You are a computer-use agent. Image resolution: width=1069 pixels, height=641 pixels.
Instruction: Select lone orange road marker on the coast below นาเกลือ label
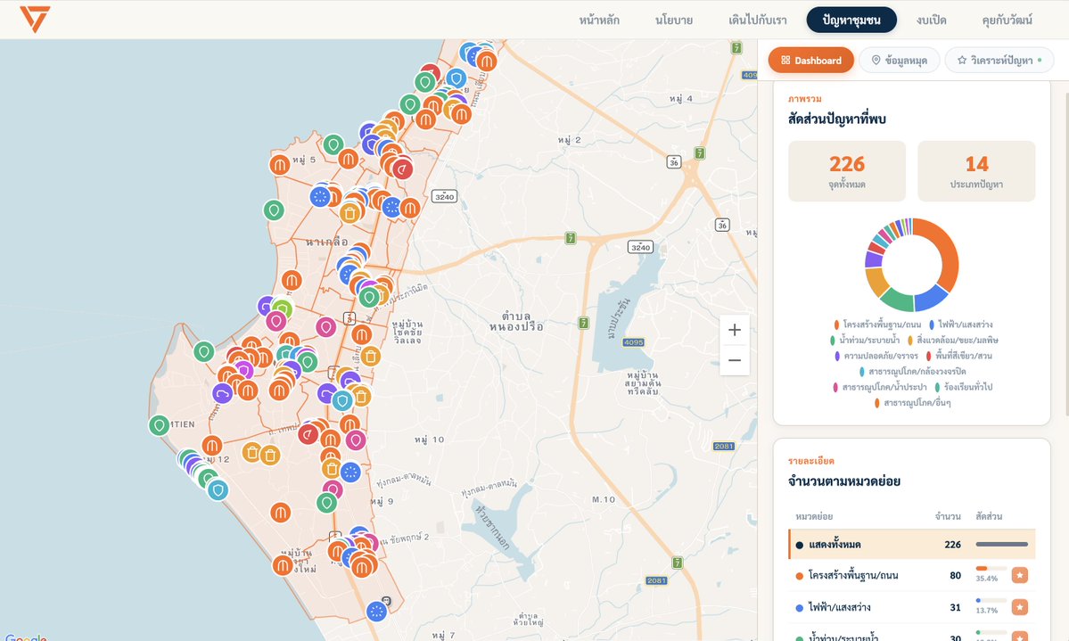[292, 280]
